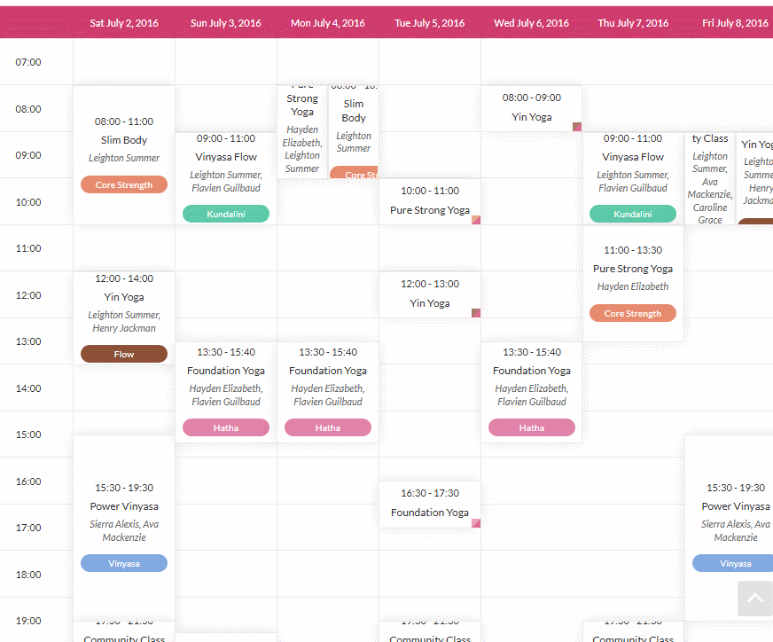This screenshot has height=642, width=773.
Task: Open the Wed July 6, 2016 column header
Action: (x=532, y=23)
